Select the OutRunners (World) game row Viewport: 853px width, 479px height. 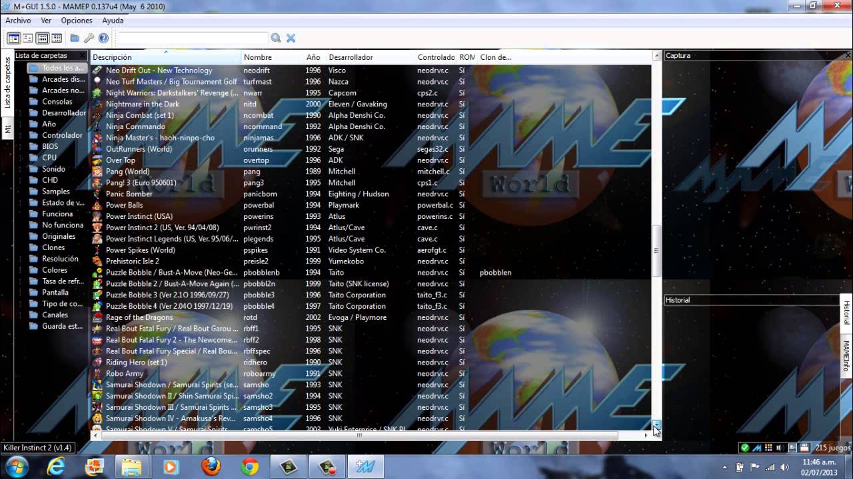coord(371,149)
